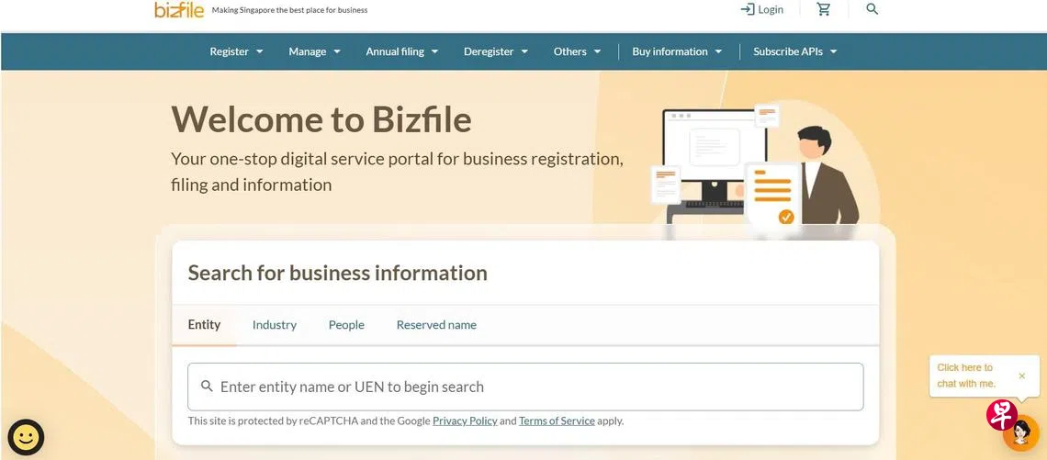Screen dimensions: 1047x460
Task: Open the Deregister dropdown
Action: pyautogui.click(x=496, y=51)
